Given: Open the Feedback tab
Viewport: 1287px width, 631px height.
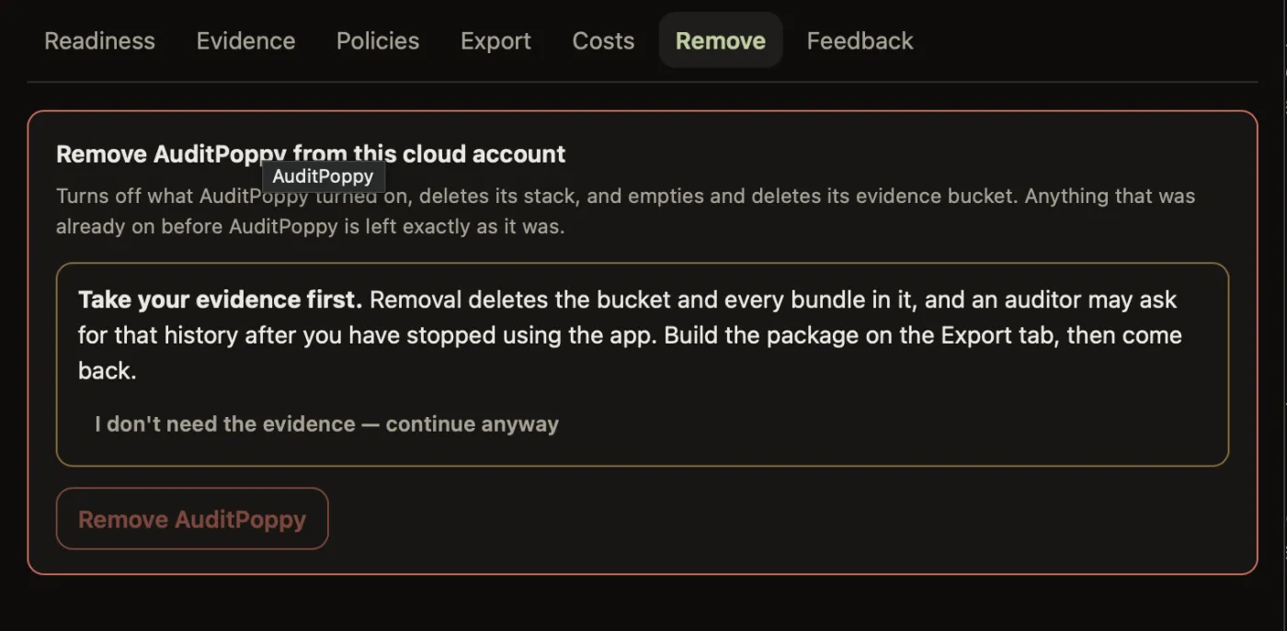Looking at the screenshot, I should click(x=860, y=40).
